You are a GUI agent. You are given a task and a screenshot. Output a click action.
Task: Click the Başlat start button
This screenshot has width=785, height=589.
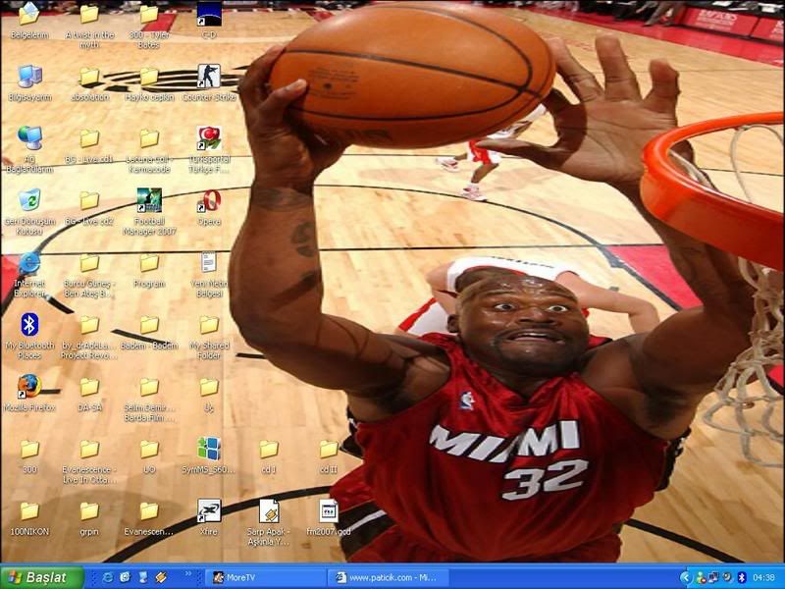coord(42,577)
